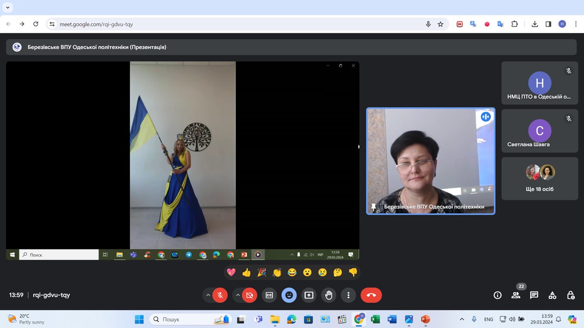
Task: Open the Activities panel icon
Action: pyautogui.click(x=552, y=295)
